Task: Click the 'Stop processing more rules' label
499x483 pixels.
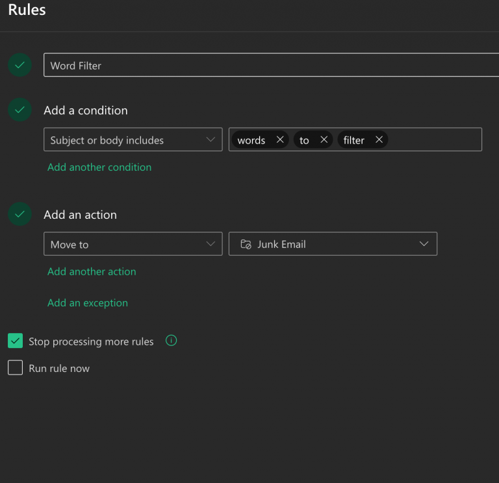Action: click(91, 341)
